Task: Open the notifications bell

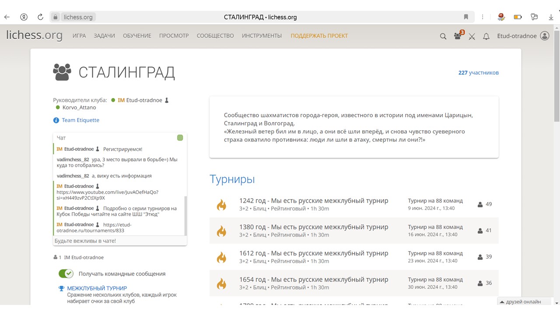Action: tap(486, 36)
